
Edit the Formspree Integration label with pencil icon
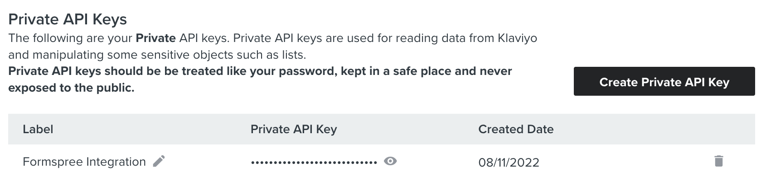point(159,161)
